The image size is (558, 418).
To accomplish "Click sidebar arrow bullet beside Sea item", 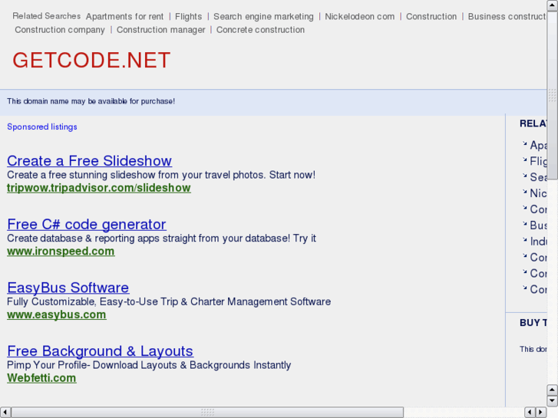I will click(524, 176).
